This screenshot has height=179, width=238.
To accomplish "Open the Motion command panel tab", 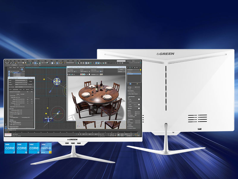I will (135, 68).
